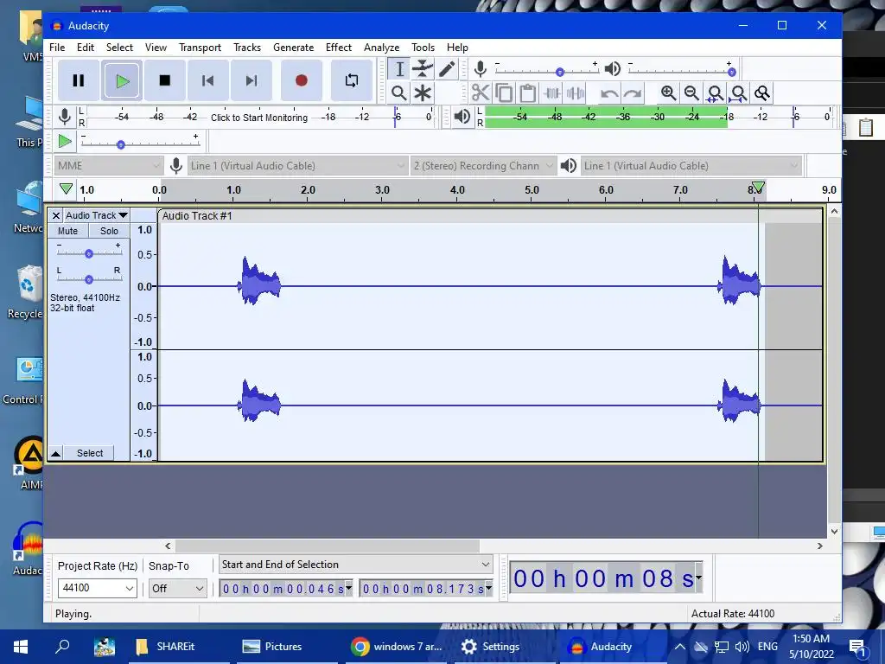The width and height of the screenshot is (885, 664).
Task: Open the Tracks menu
Action: point(247,48)
